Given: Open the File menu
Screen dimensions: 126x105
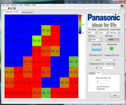Looking at the screenshot, I should [x=3, y=5].
